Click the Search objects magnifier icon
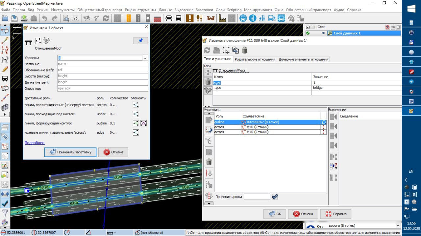The image size is (421, 236). point(66,18)
